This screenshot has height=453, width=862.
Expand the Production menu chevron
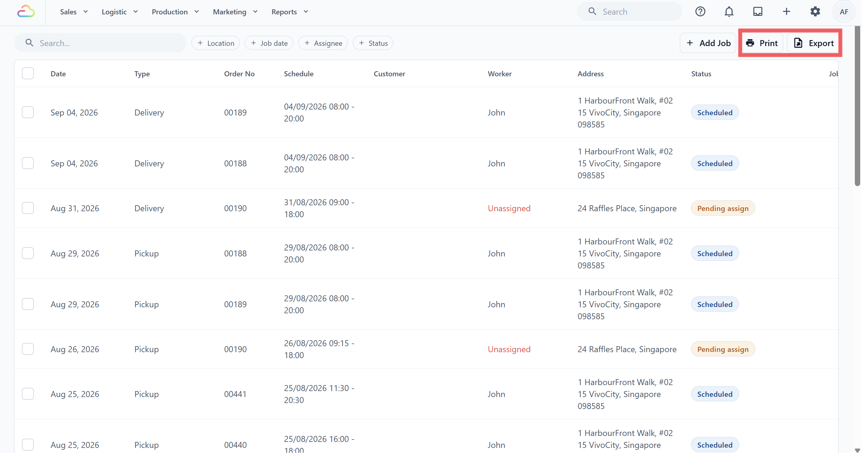(196, 12)
